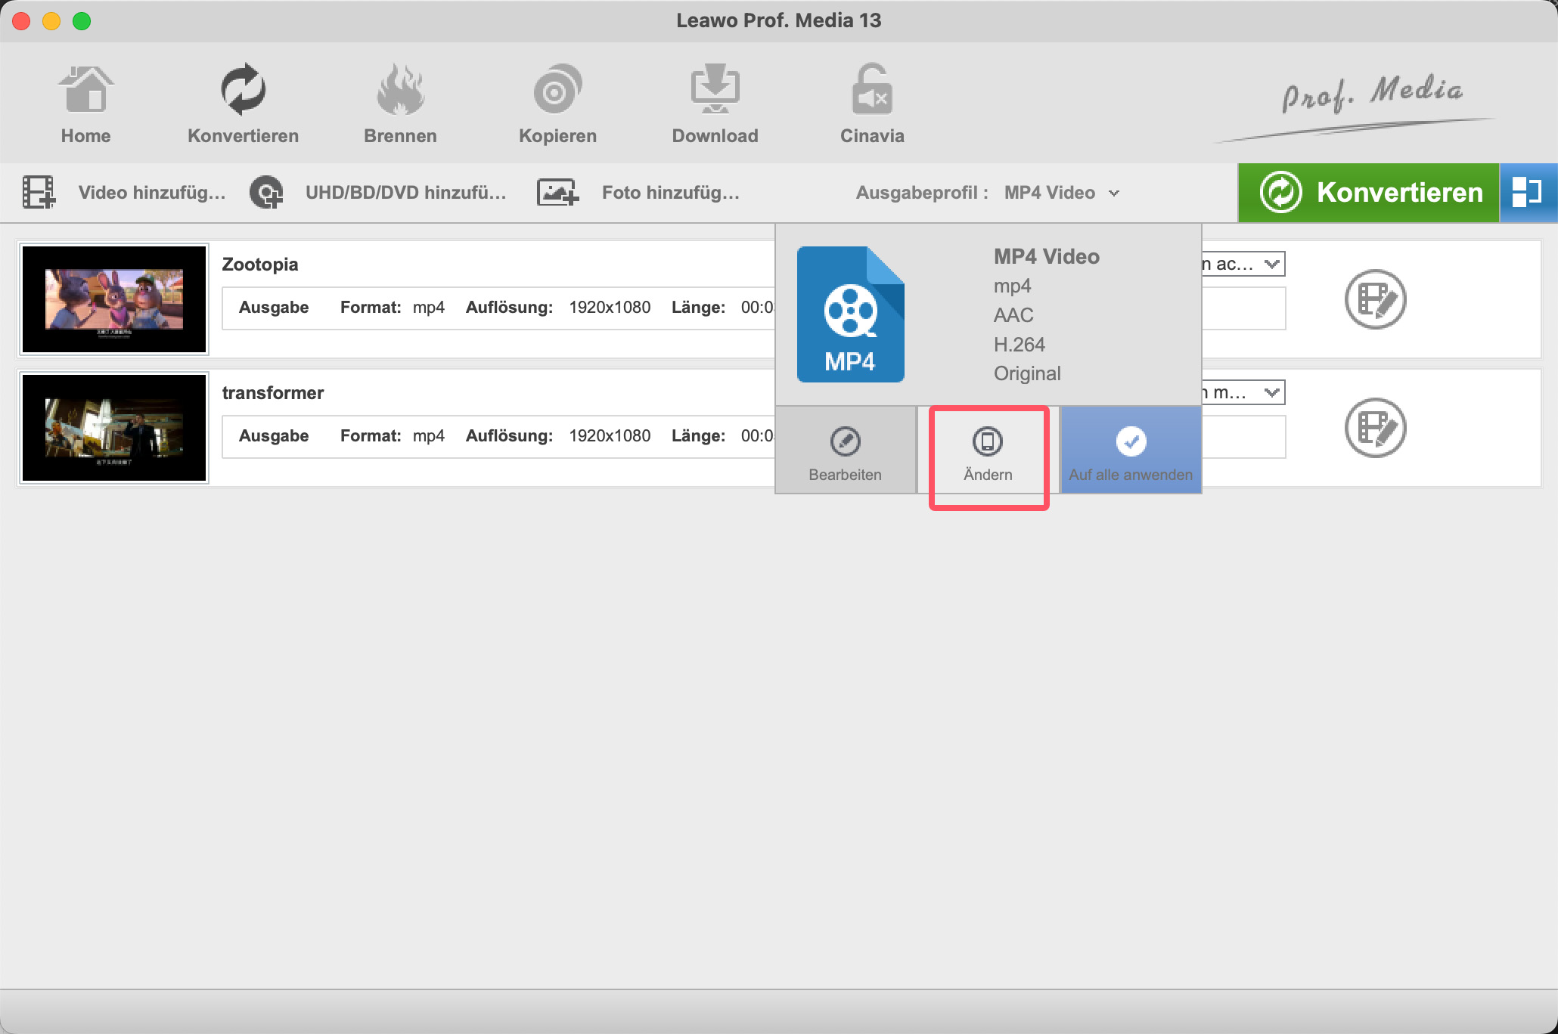Click Ändern in profile popup
Viewport: 1558px width, 1034px height.
tap(988, 450)
